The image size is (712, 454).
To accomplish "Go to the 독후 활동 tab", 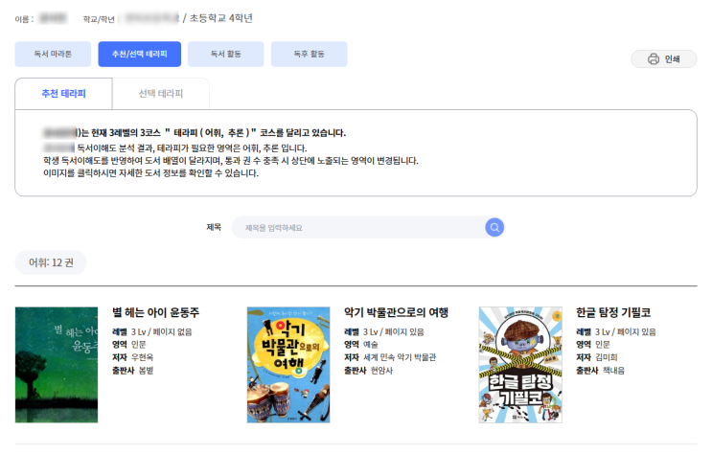I will pos(309,55).
